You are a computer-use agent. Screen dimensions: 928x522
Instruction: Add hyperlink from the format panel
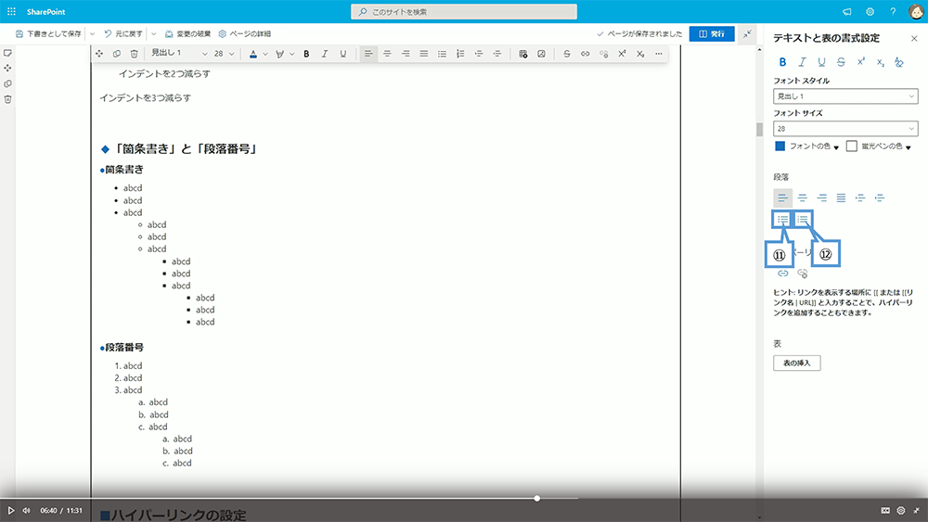[x=783, y=274]
